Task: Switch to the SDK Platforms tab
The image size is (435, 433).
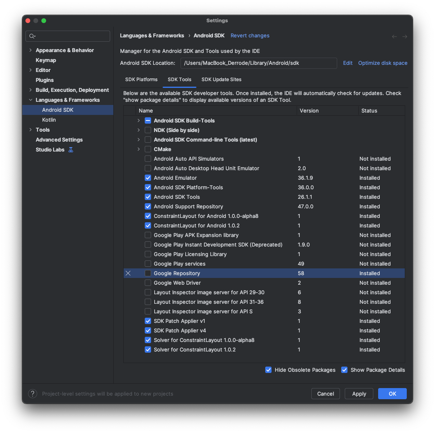Action: [141, 80]
